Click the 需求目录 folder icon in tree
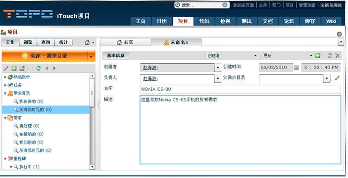This screenshot has width=348, height=178. (x=10, y=93)
